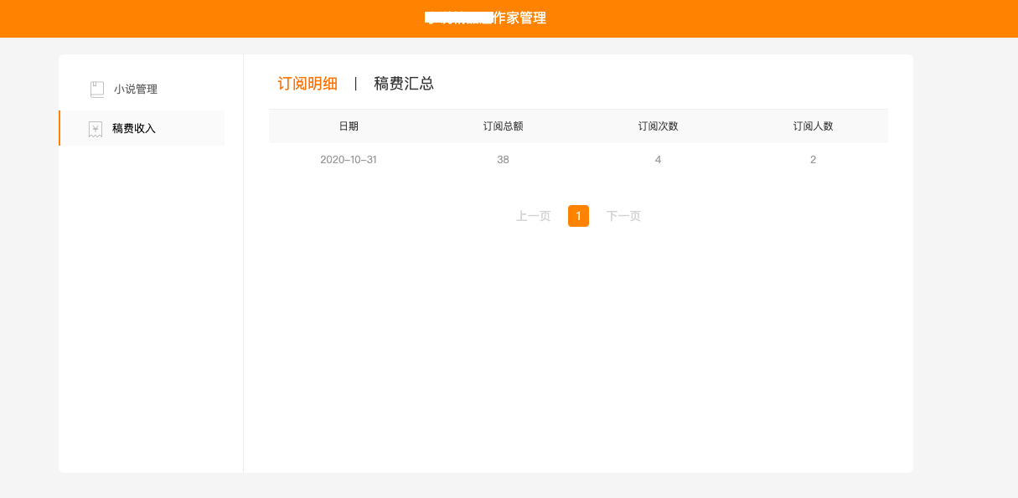The height and width of the screenshot is (498, 1018).
Task: Click the 日期 column header
Action: pos(349,126)
